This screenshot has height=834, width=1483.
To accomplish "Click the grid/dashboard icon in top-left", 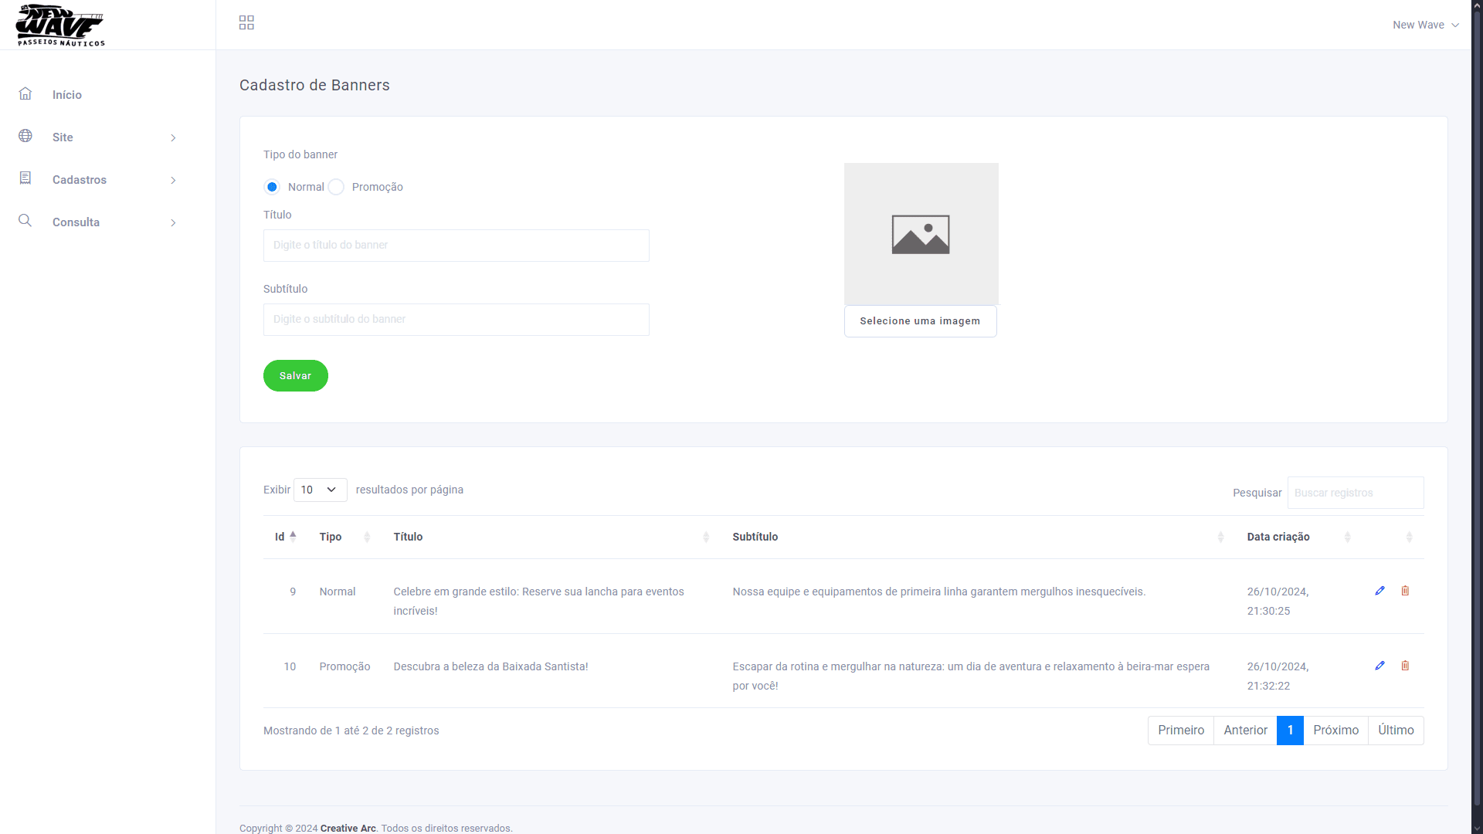I will click(246, 22).
